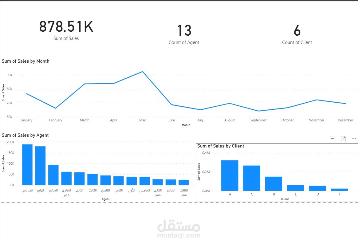Select the bar for client B
The height and width of the screenshot is (244, 358).
click(x=273, y=184)
